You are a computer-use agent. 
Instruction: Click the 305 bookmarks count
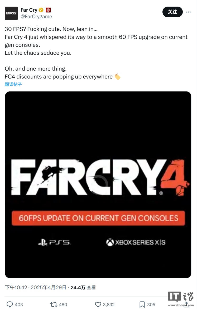[x=151, y=305]
